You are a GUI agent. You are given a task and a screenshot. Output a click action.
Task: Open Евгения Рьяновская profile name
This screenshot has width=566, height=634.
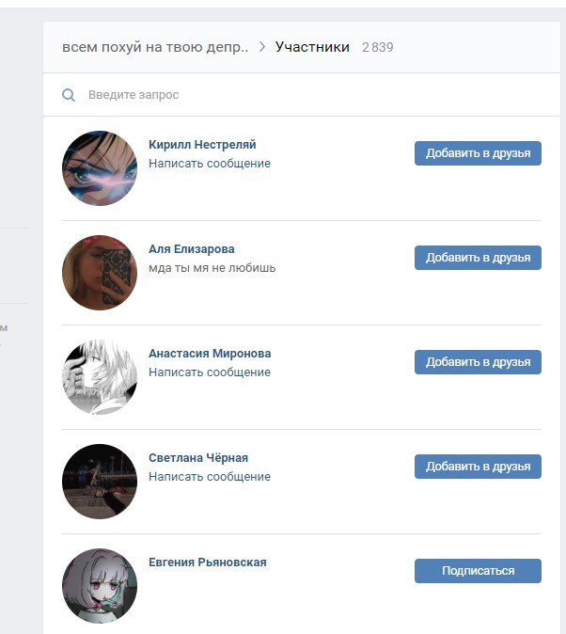(208, 562)
